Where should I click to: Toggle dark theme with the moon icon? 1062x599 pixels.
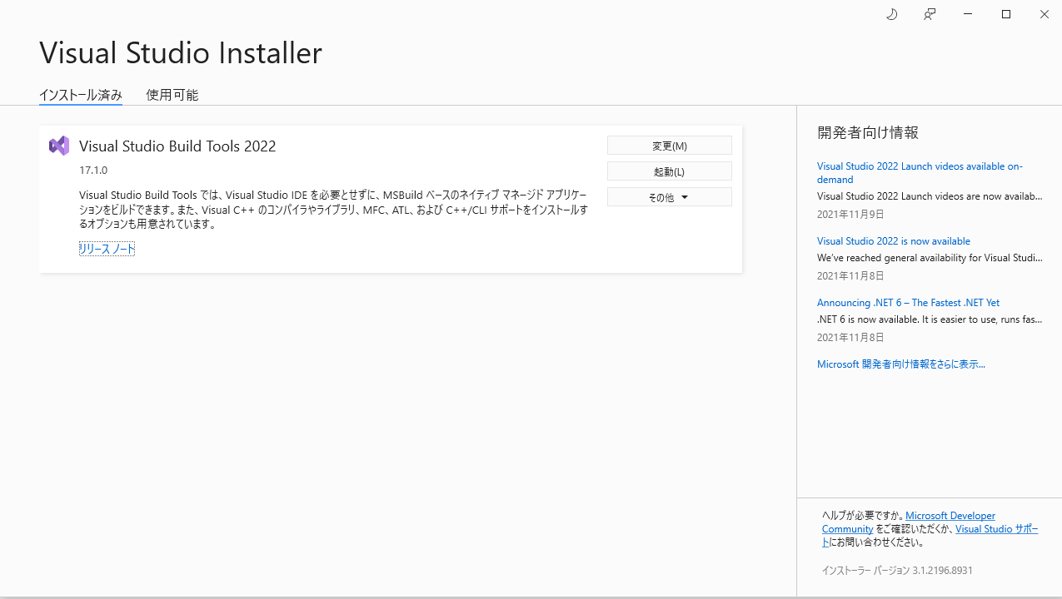point(891,14)
